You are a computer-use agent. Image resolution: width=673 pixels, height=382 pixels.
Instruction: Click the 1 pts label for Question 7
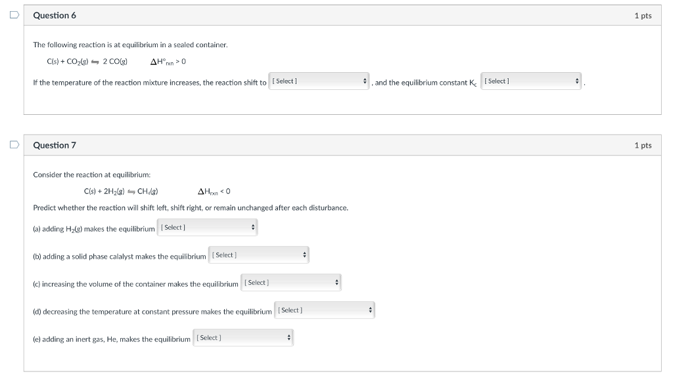pos(643,145)
